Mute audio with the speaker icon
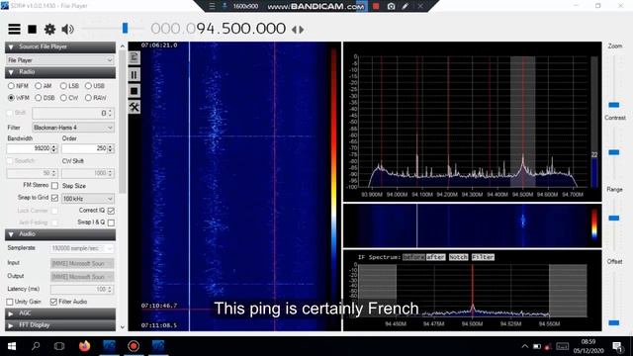This screenshot has width=633, height=356. 67,29
